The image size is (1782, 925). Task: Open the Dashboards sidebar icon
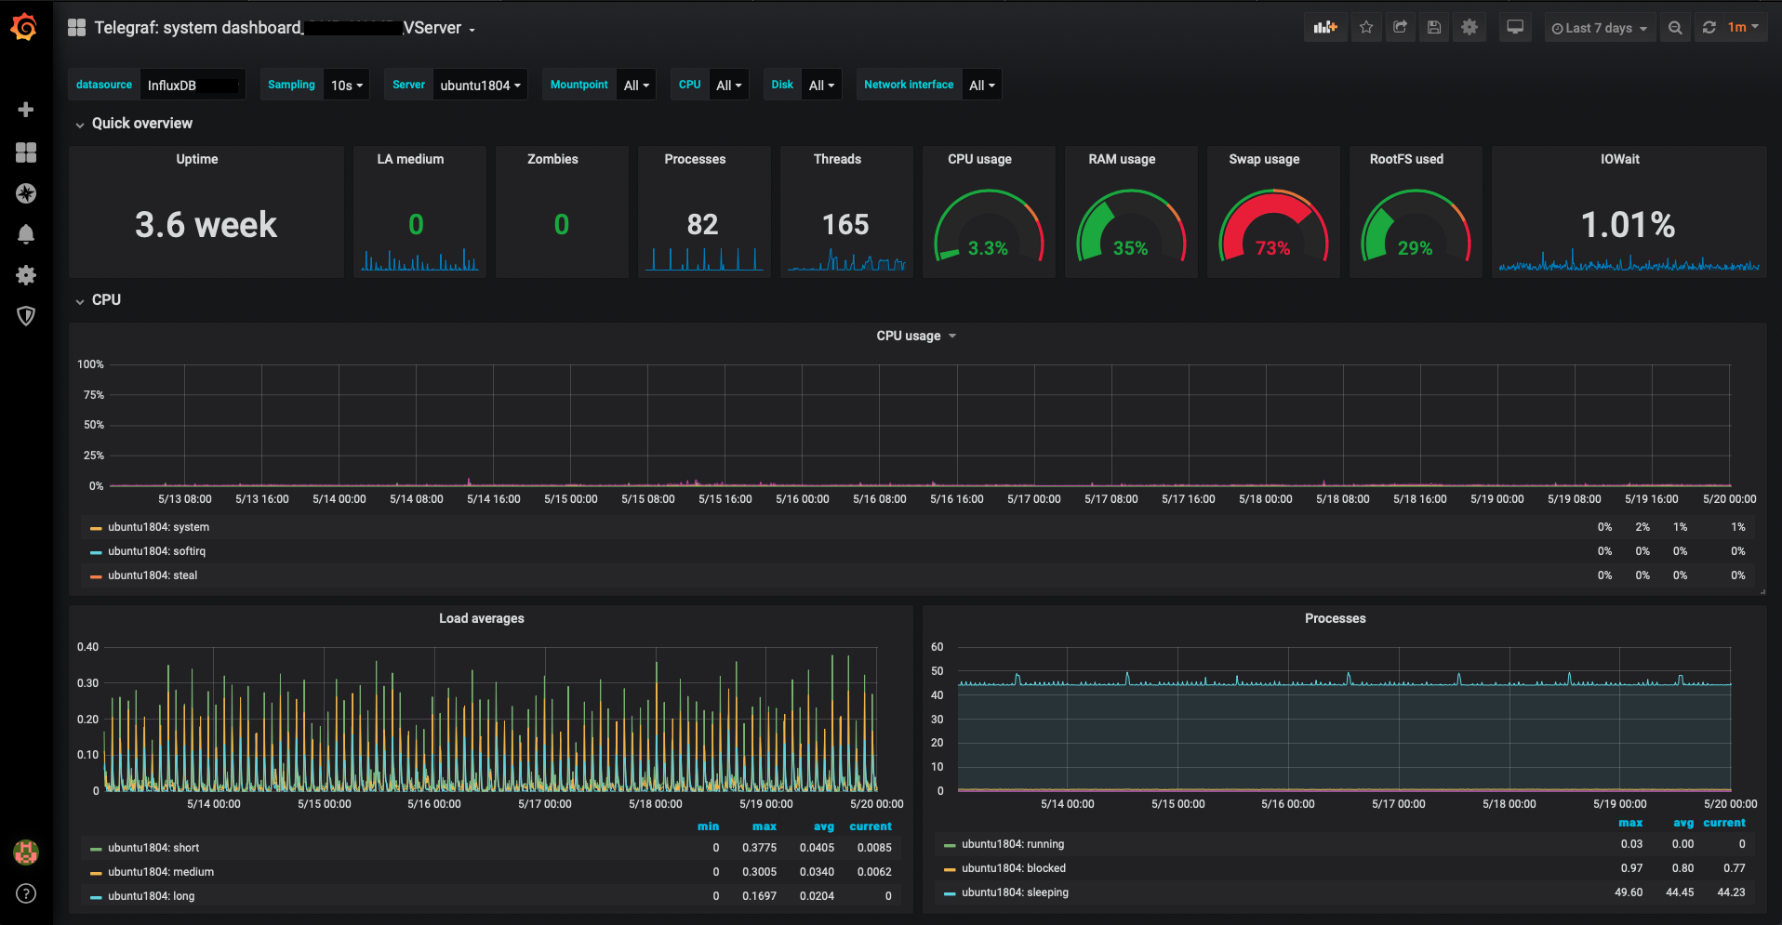point(26,152)
